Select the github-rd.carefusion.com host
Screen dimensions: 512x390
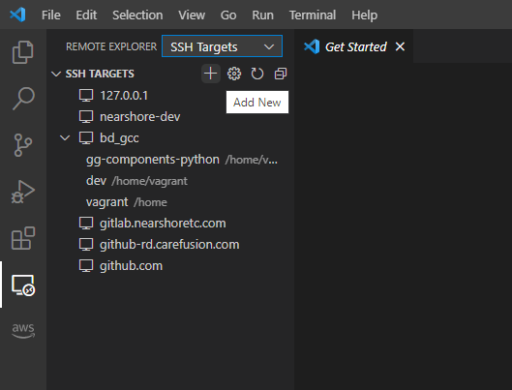(169, 245)
